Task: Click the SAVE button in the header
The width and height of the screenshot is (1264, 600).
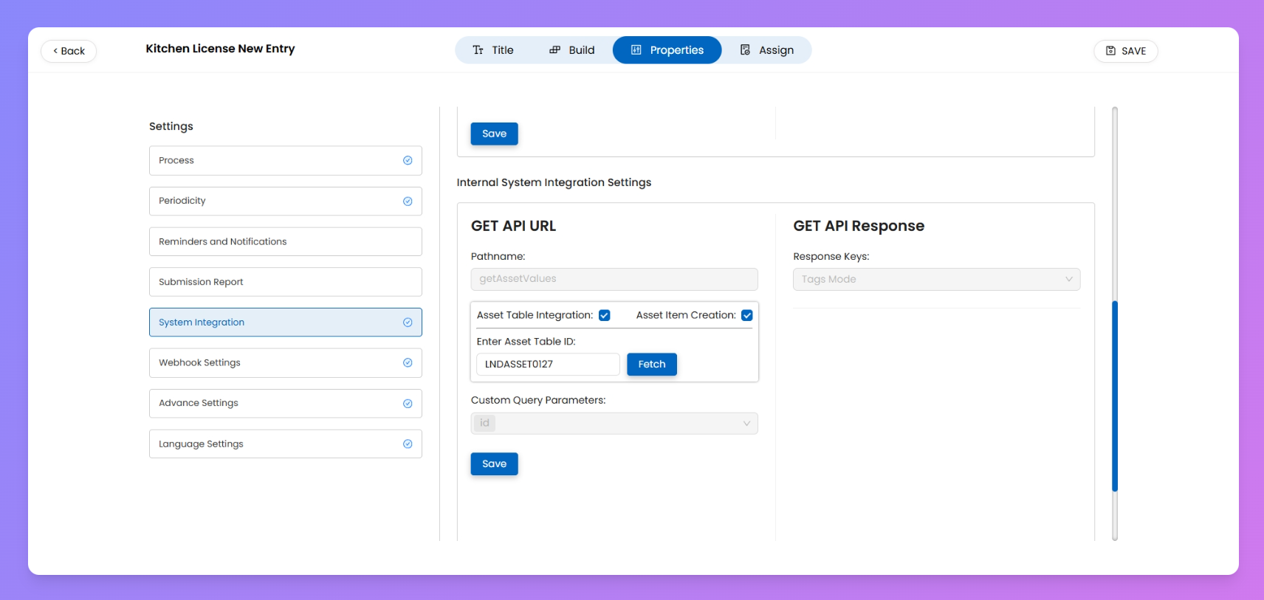Action: pyautogui.click(x=1126, y=51)
